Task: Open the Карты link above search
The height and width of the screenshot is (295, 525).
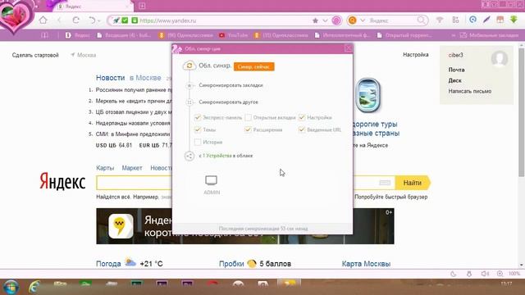Action: tap(105, 168)
